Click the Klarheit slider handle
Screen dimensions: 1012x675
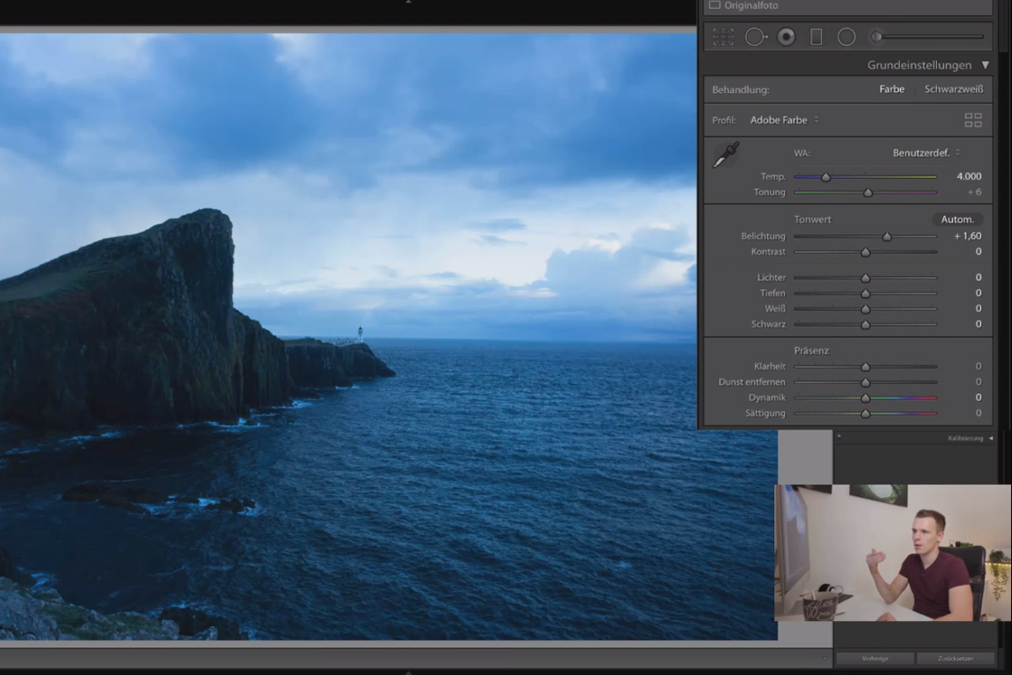coord(865,367)
